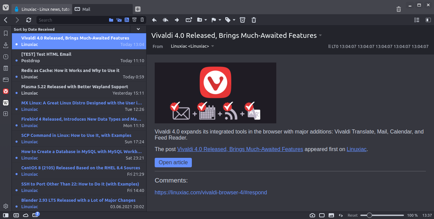Expand dropdown beside message subject title
Viewport: 434px width, 219px height.
pyautogui.click(x=320, y=35)
